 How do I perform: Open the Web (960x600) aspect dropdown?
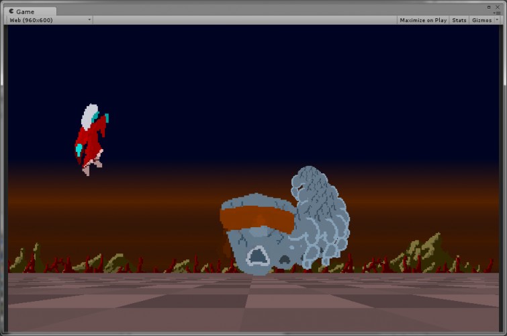pyautogui.click(x=50, y=20)
